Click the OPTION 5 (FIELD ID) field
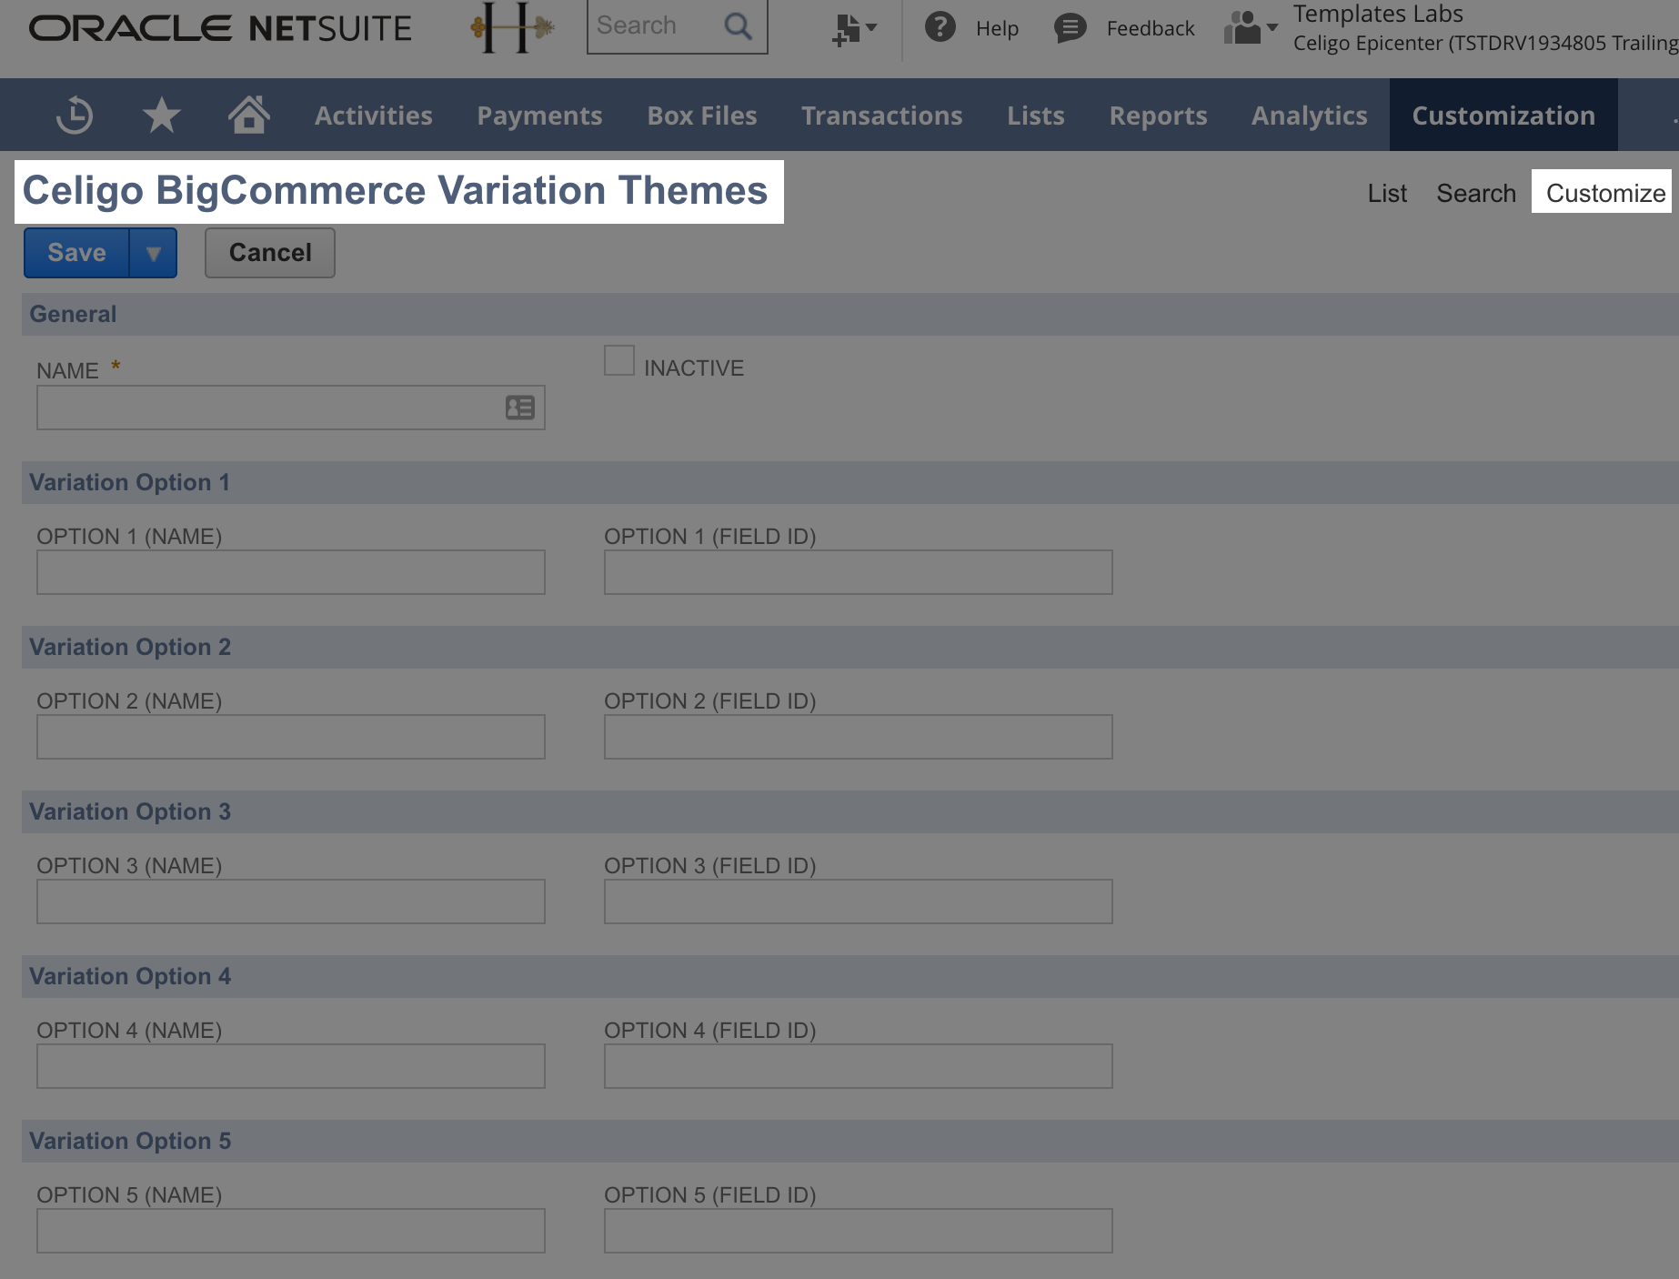 tap(859, 1231)
